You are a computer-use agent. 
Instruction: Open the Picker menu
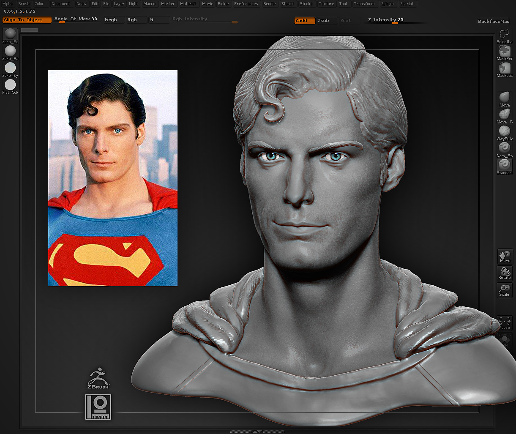224,4
